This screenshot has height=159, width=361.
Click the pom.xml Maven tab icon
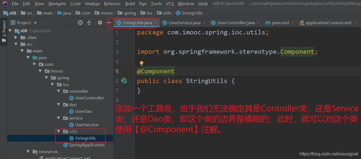click(267, 23)
